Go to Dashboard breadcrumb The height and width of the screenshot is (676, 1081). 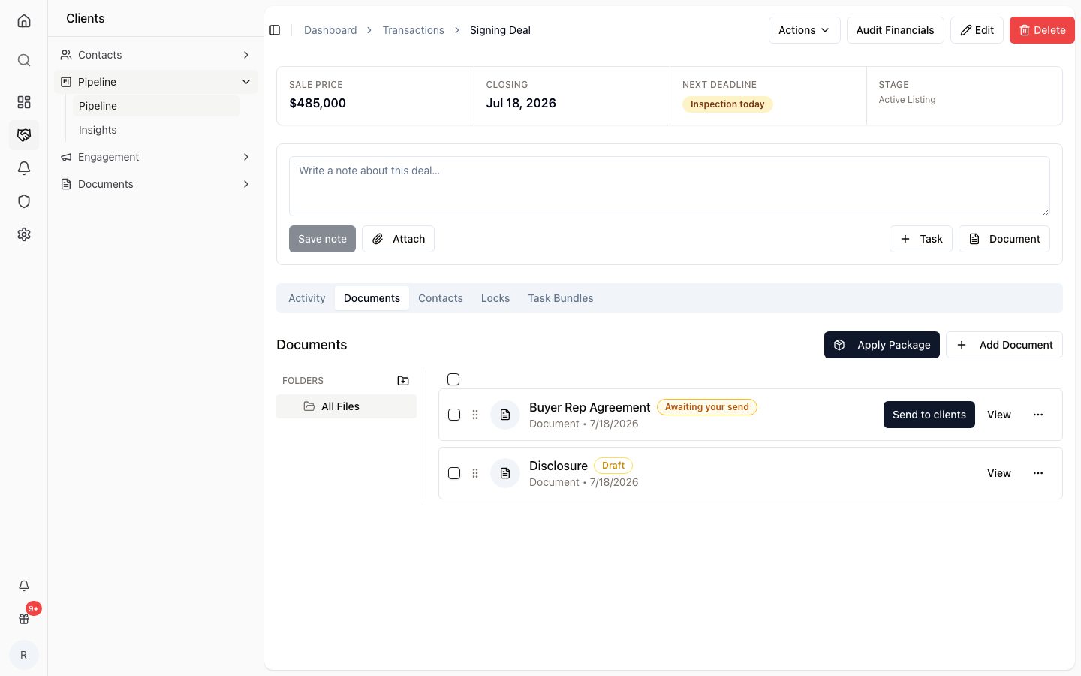(330, 30)
